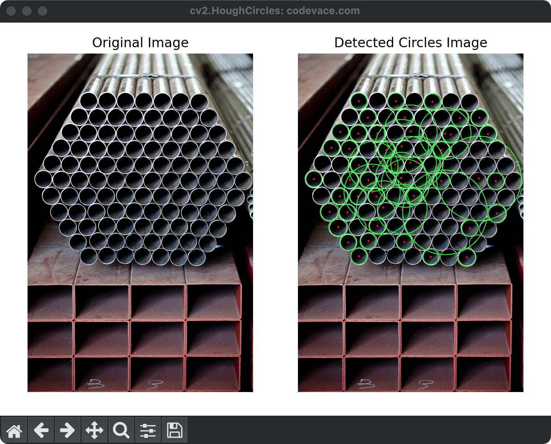The image size is (551, 444).
Task: Click top-right square tube in Original Image
Action: (213, 302)
